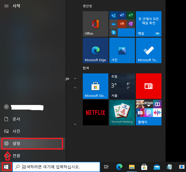Click the Dolby icon in 플레이 tile
The height and width of the screenshot is (172, 186).
click(157, 104)
